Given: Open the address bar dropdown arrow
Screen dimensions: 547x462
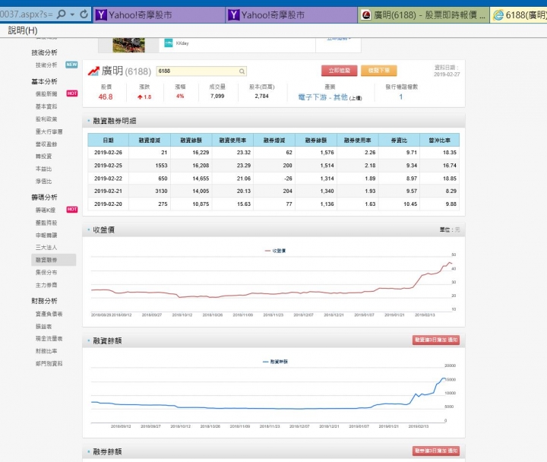Looking at the screenshot, I should (72, 14).
